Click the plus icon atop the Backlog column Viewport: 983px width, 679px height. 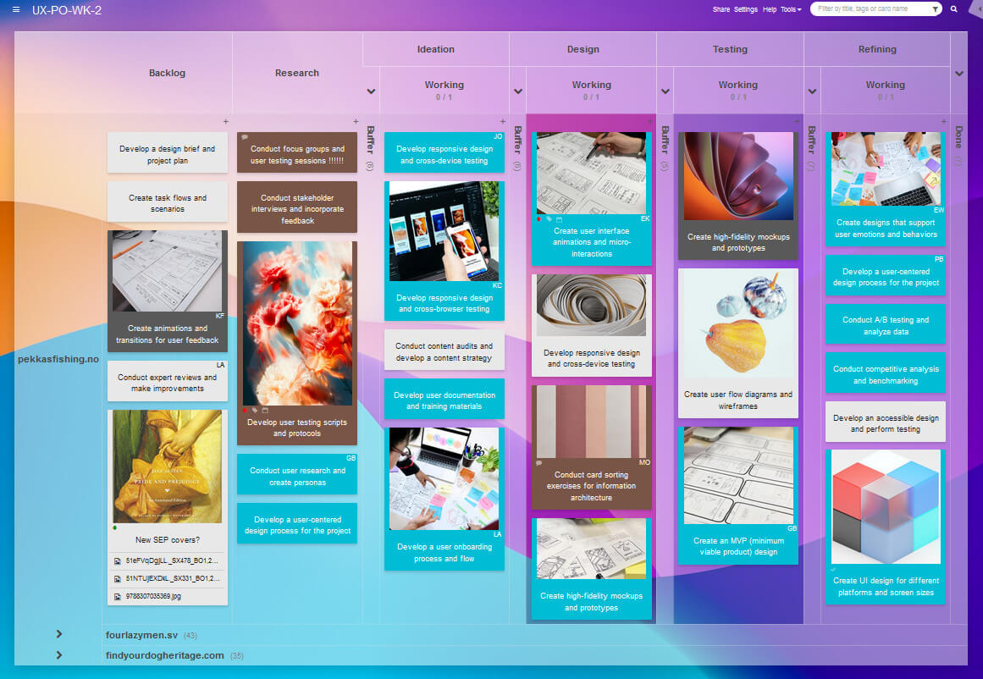[225, 122]
